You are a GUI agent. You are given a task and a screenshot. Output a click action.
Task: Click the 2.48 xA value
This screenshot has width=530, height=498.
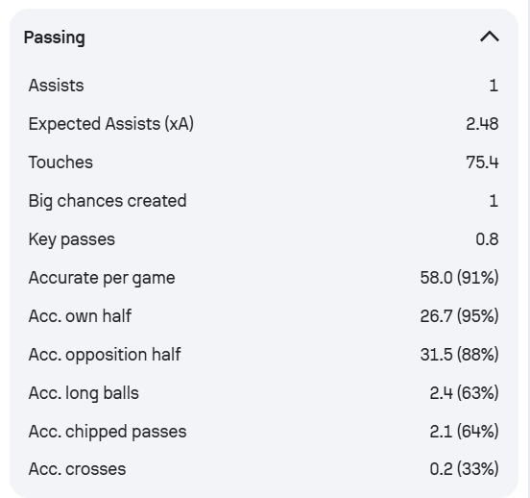(482, 124)
